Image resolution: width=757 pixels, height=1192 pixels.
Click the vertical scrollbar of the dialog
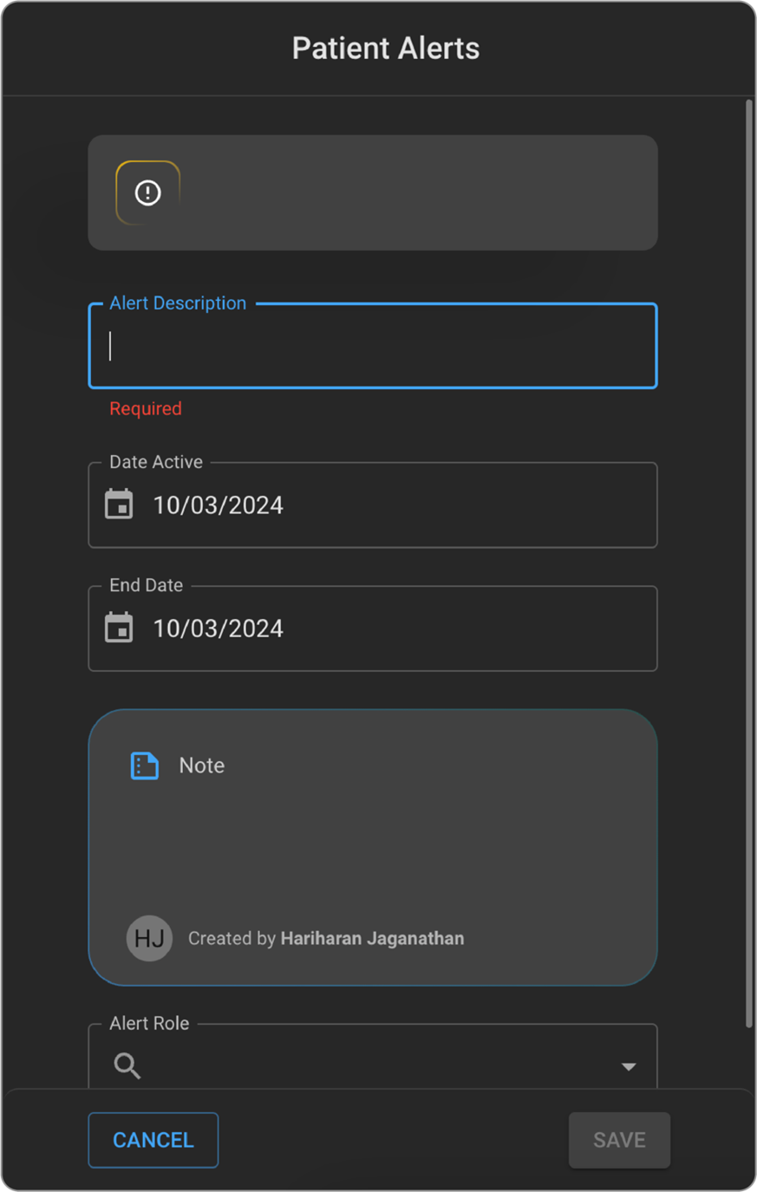point(749,563)
